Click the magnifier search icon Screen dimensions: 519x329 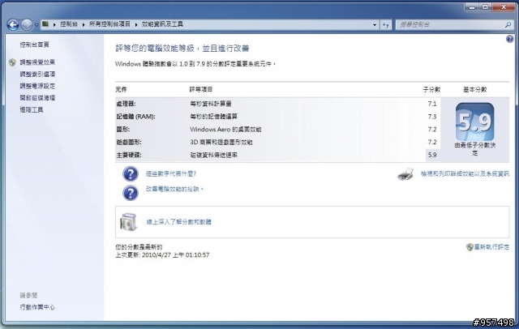click(x=508, y=24)
